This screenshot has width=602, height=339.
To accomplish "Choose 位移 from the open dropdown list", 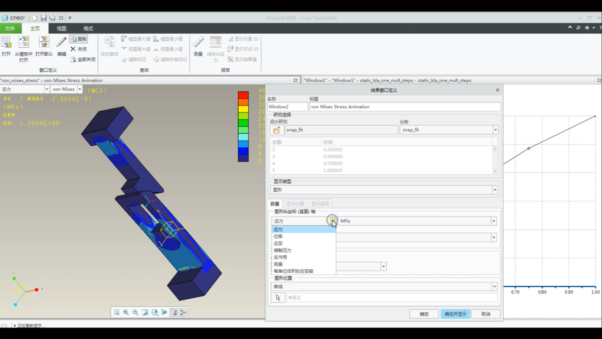I will [304, 237].
